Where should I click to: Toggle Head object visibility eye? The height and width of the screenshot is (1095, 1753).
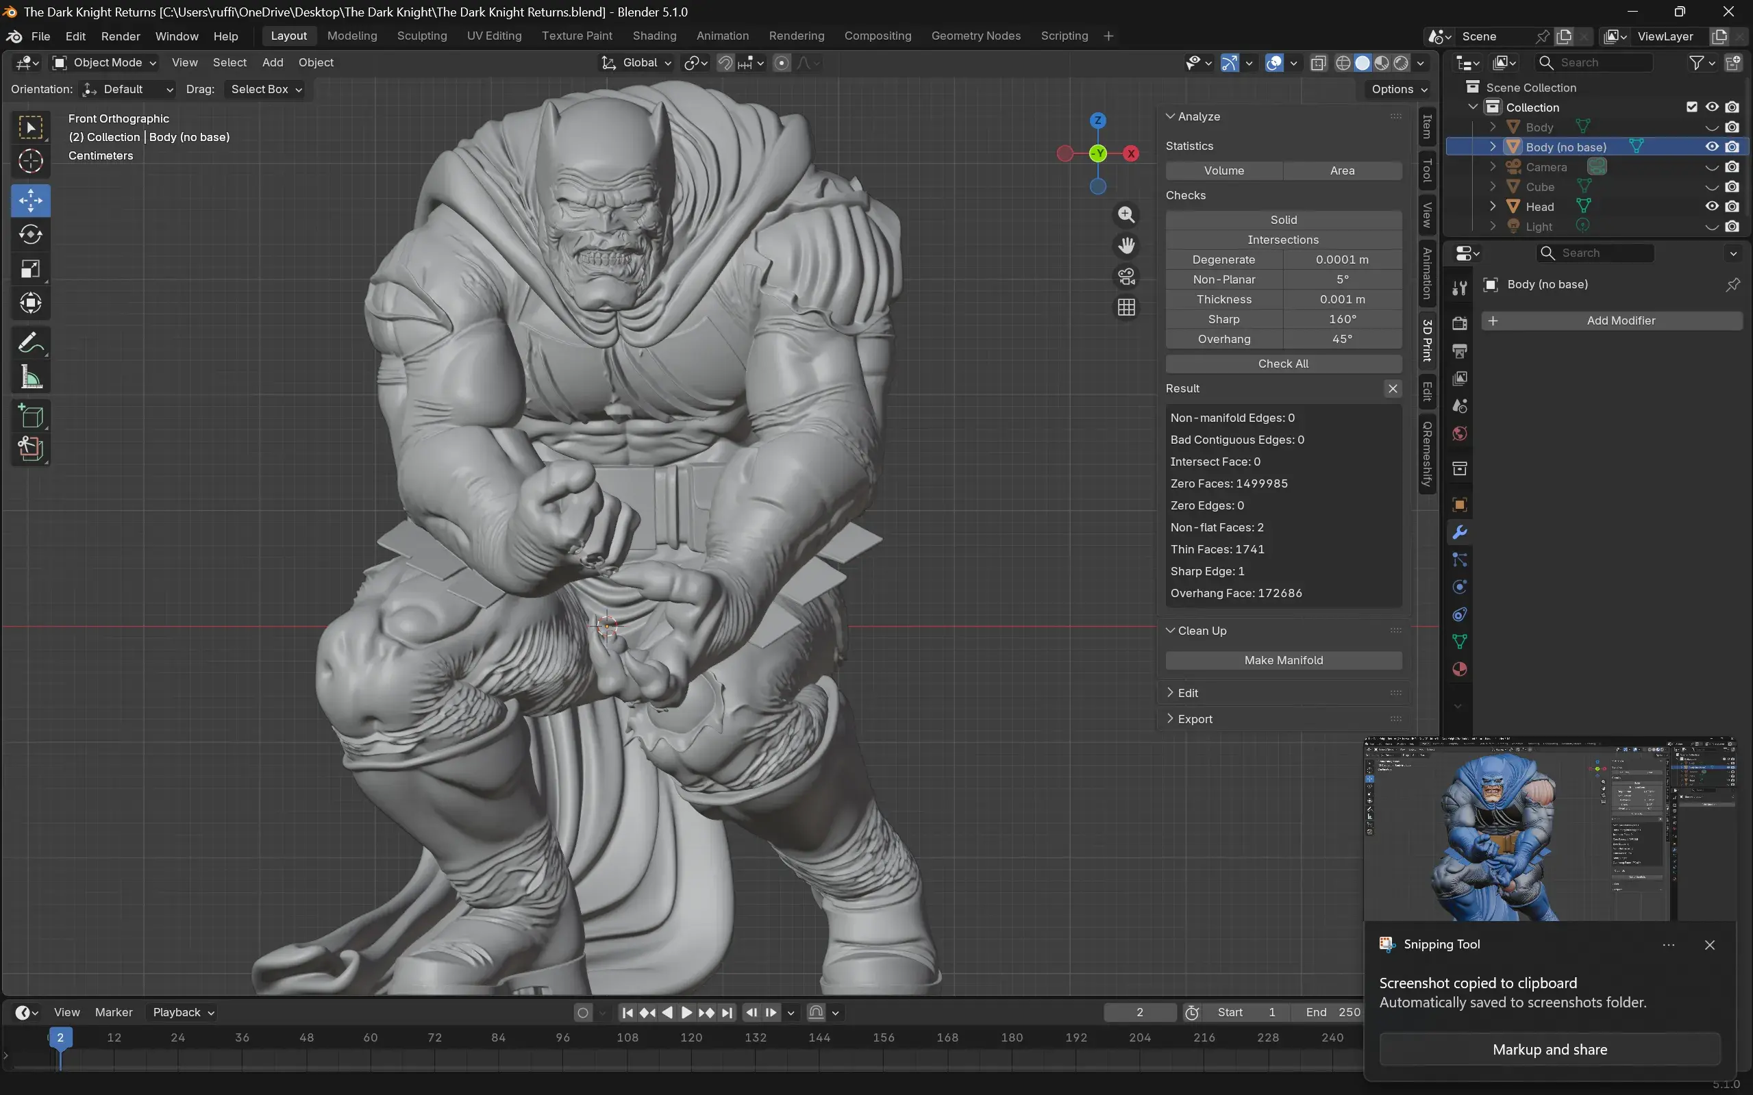click(x=1712, y=206)
